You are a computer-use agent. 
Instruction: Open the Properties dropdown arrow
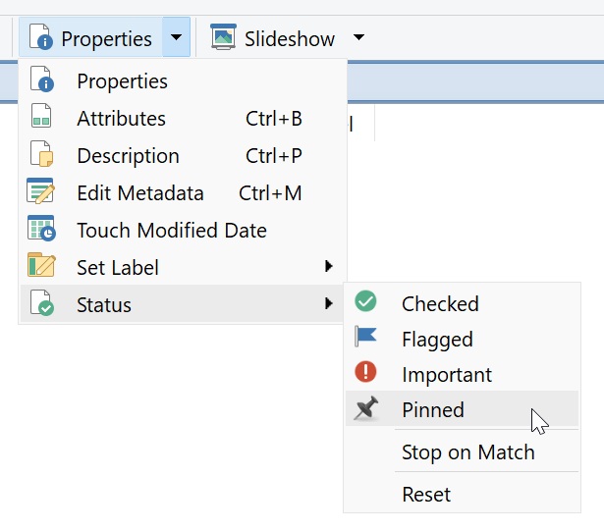click(176, 37)
